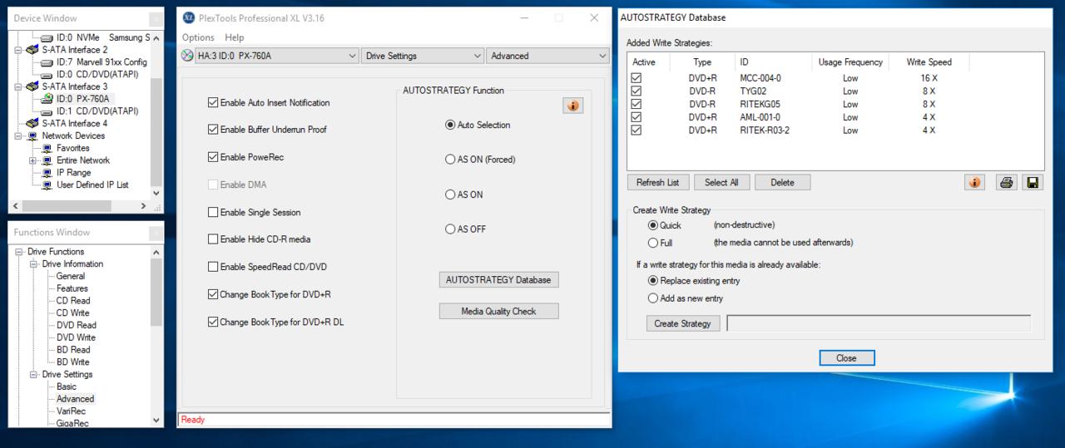Screen dimensions: 1065x448
Task: Open the Drive Settings category dropdown
Action: [423, 56]
